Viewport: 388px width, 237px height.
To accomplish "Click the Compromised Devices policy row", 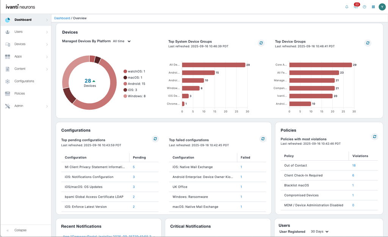I will tap(329, 195).
